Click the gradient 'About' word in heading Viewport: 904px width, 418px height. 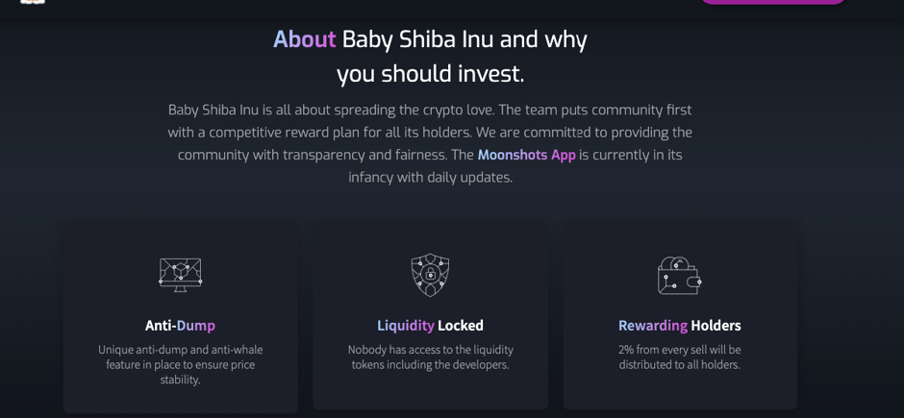coord(304,39)
